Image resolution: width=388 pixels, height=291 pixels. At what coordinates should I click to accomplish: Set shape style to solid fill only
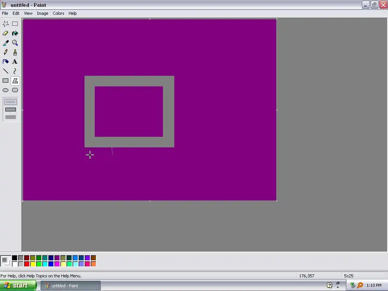[11, 117]
